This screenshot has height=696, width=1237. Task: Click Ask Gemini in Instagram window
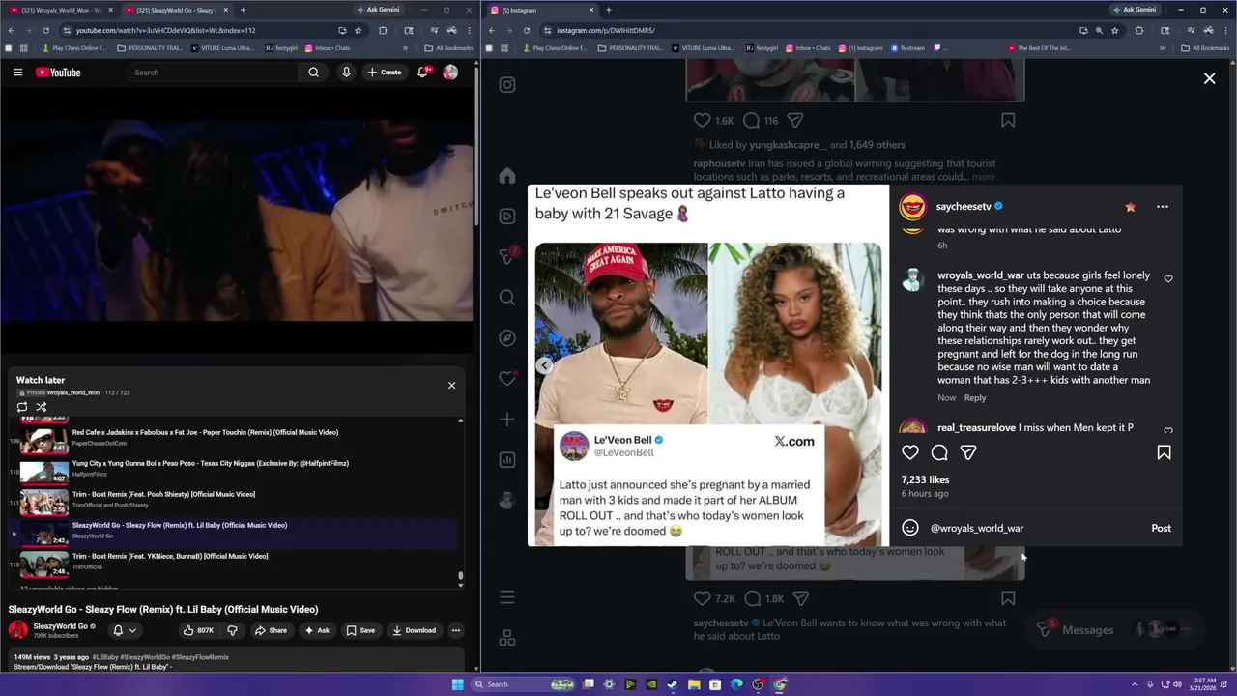click(1135, 10)
